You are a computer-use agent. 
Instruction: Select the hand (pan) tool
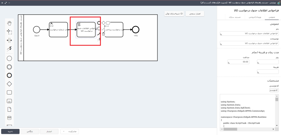point(9,23)
